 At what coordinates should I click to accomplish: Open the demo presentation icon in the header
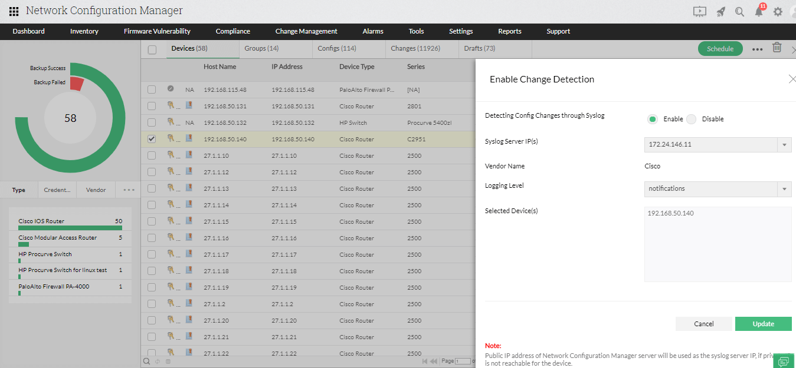point(700,11)
